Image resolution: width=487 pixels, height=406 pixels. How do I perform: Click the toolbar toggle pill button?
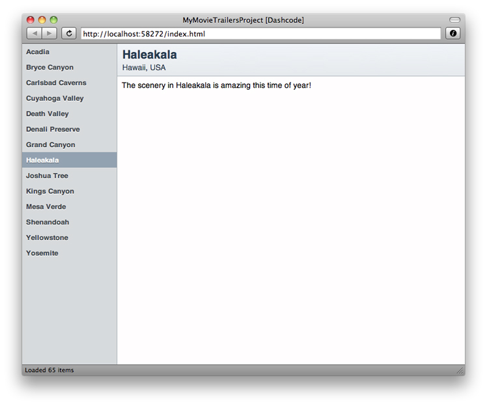(454, 20)
